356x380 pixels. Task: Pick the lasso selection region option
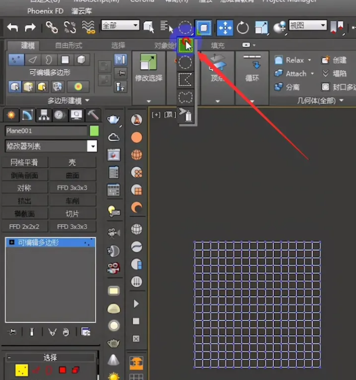point(185,97)
